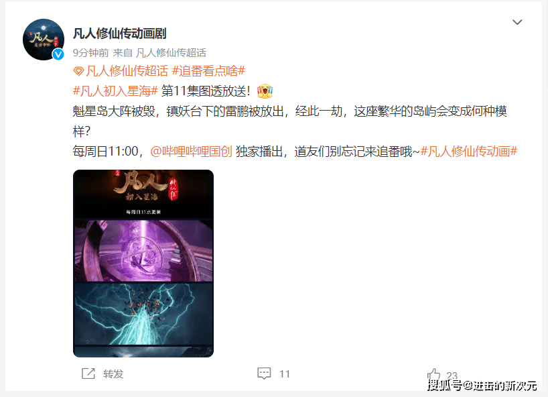The height and width of the screenshot is (397, 548).
Task: Click the repost share icon
Action: [88, 374]
